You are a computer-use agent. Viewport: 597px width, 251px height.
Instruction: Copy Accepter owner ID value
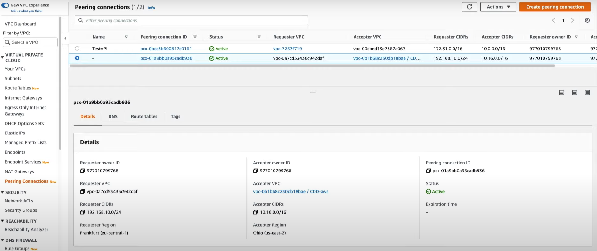click(255, 171)
